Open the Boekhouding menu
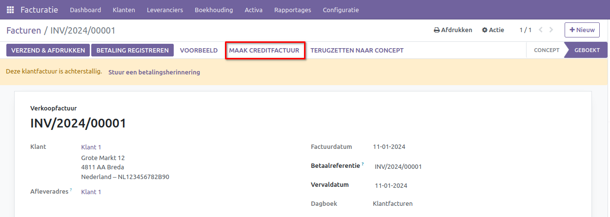Screen dimensions: 610x217 [x=214, y=10]
